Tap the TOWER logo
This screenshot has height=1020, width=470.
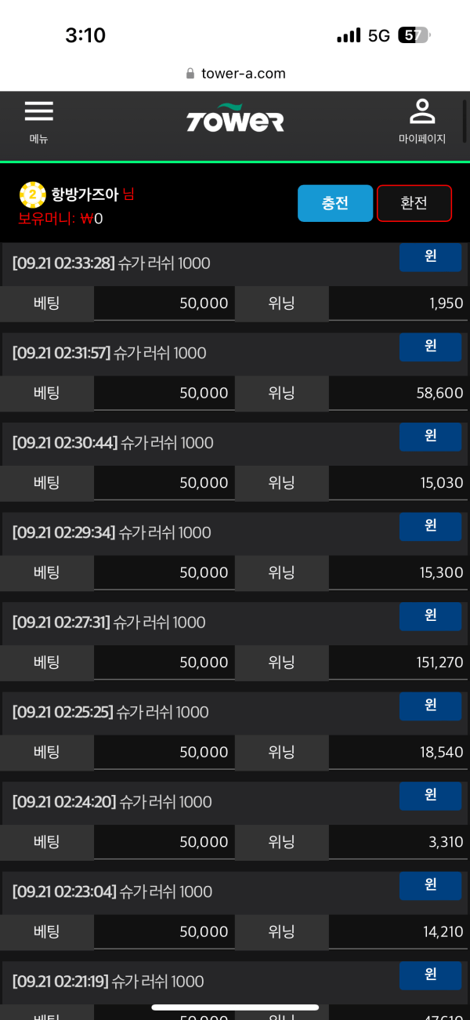(x=235, y=118)
